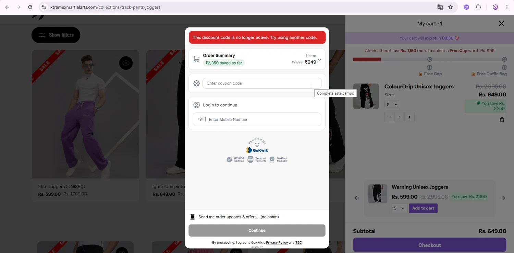Click the Show filters button
This screenshot has height=253, width=514.
[56, 35]
